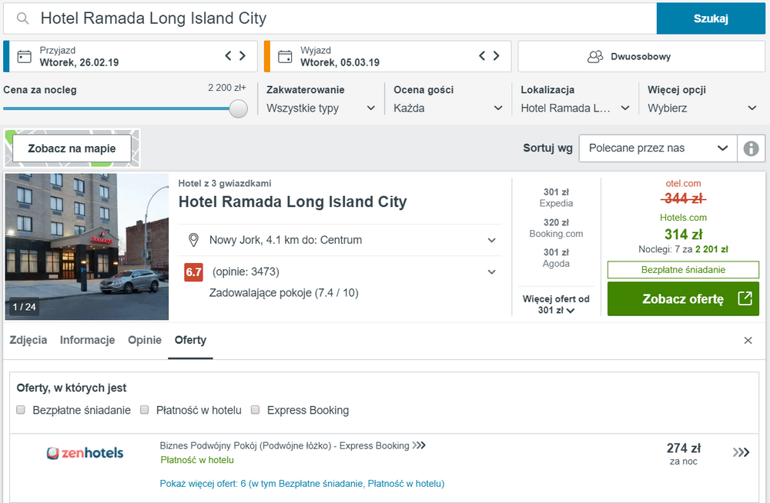The height and width of the screenshot is (503, 770).
Task: Open zenhotels offer arrow icon
Action: point(741,452)
